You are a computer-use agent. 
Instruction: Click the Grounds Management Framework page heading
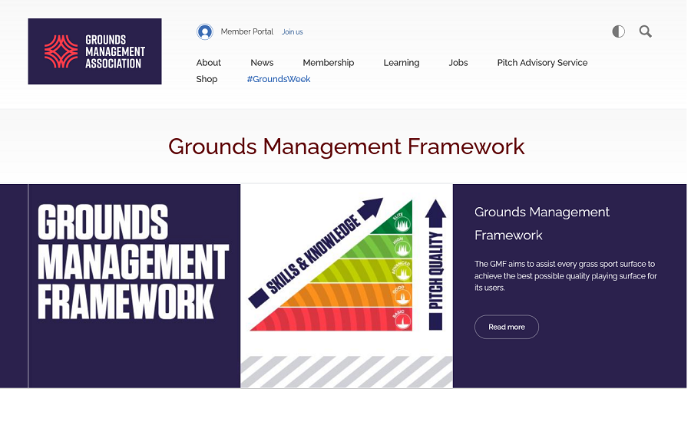(346, 147)
